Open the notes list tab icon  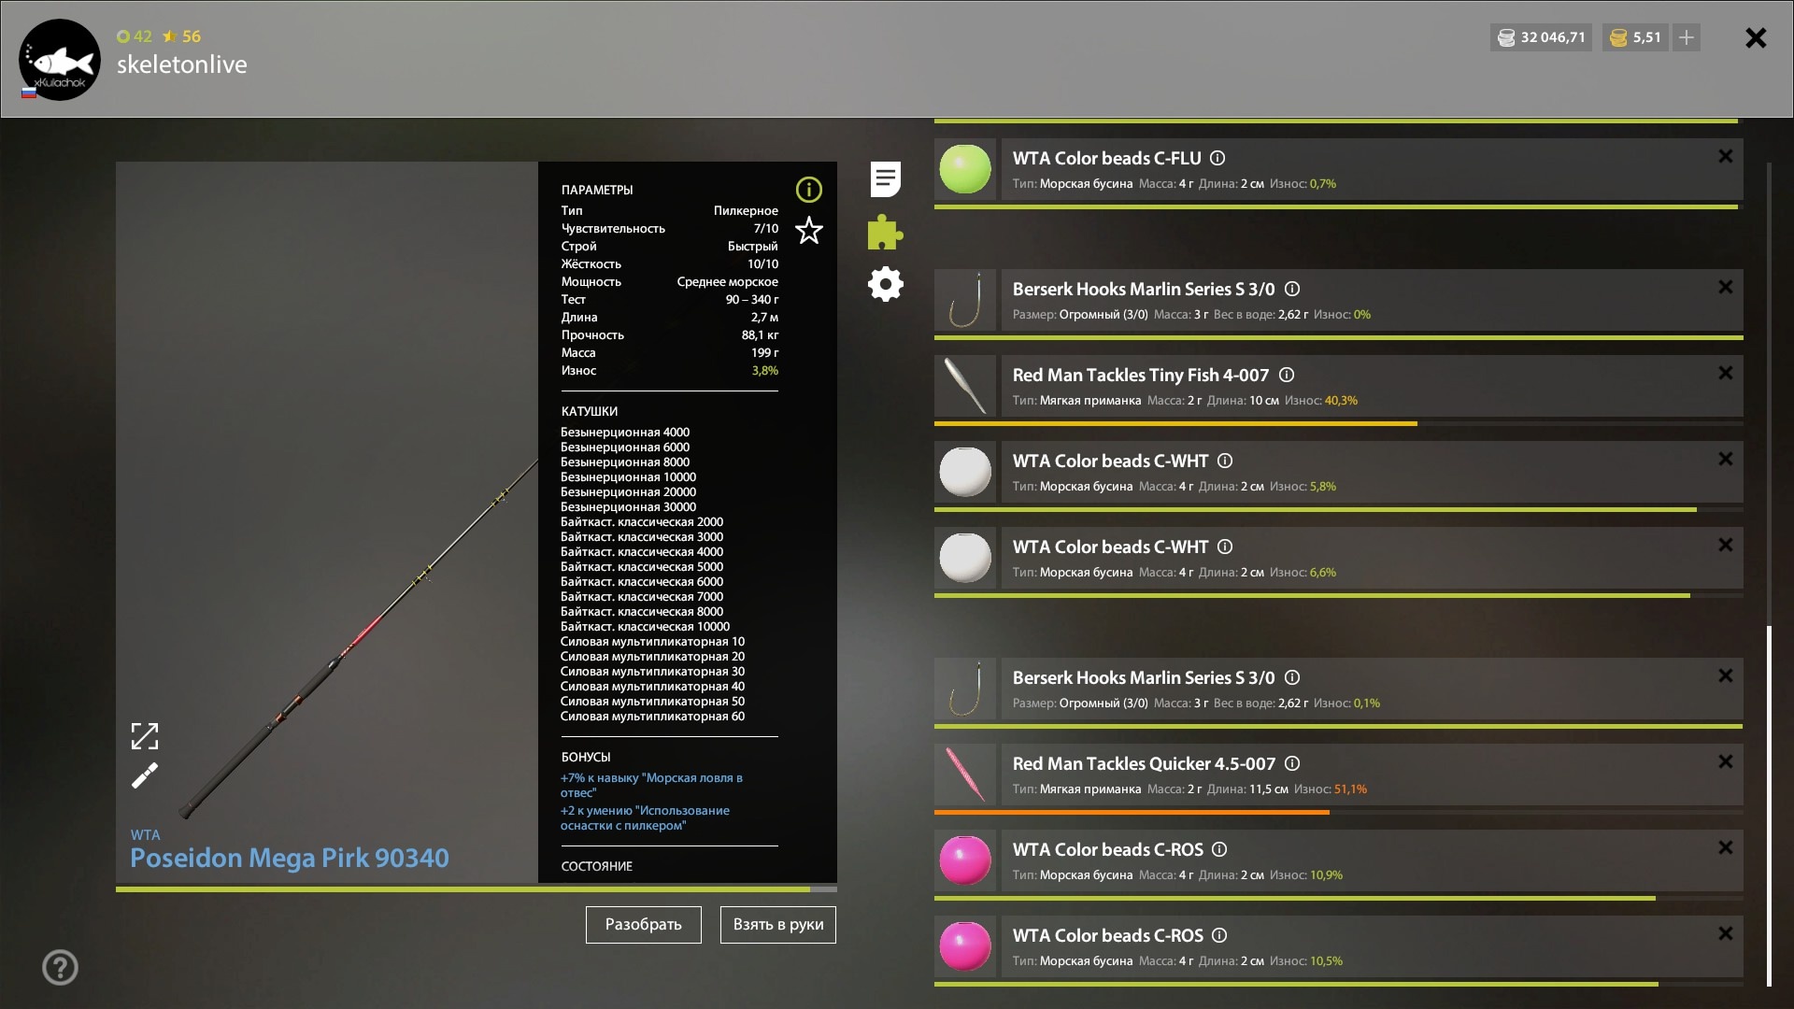point(885,178)
